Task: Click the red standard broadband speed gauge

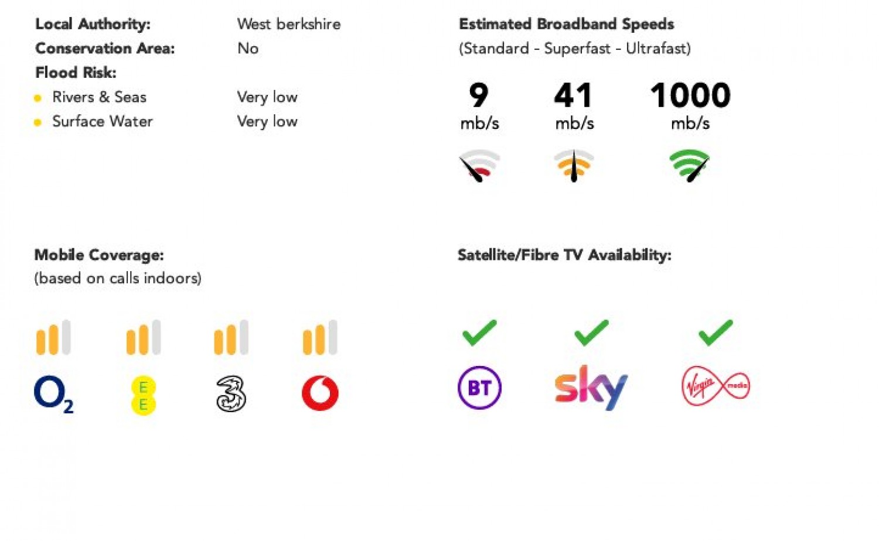Action: [479, 166]
